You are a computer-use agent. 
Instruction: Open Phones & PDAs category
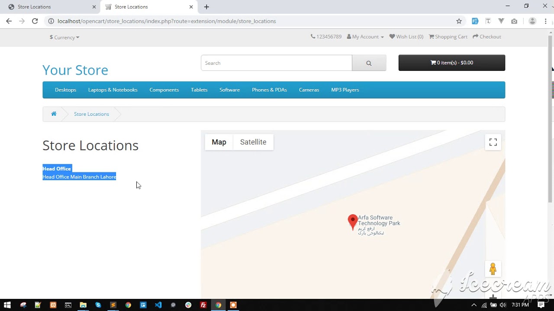coord(269,90)
